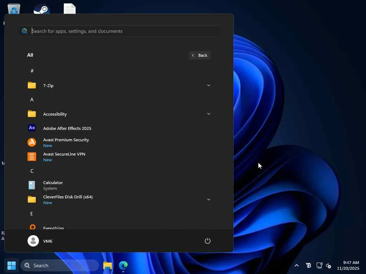Show hidden system tray icons
The height and width of the screenshot is (274, 366).
point(297,265)
